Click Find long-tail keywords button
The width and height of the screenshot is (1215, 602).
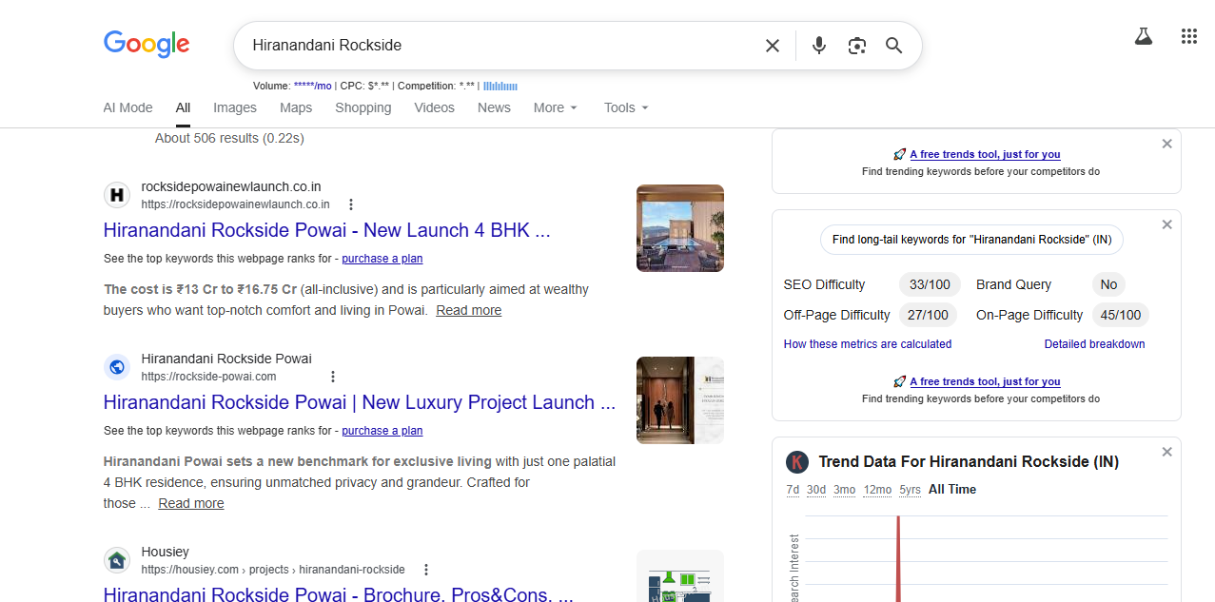click(x=971, y=240)
